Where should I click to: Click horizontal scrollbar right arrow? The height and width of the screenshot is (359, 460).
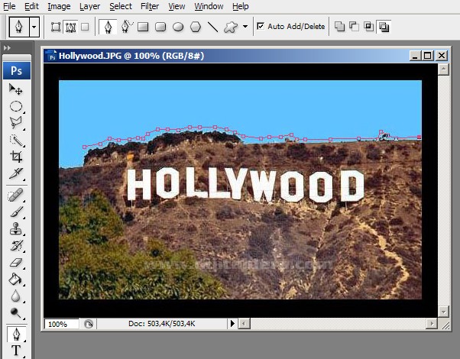pos(432,324)
